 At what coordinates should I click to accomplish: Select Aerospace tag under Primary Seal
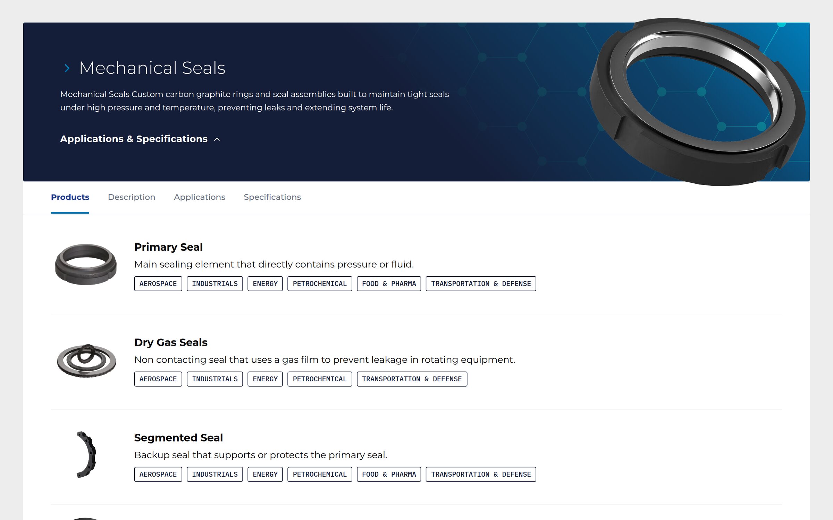click(158, 284)
